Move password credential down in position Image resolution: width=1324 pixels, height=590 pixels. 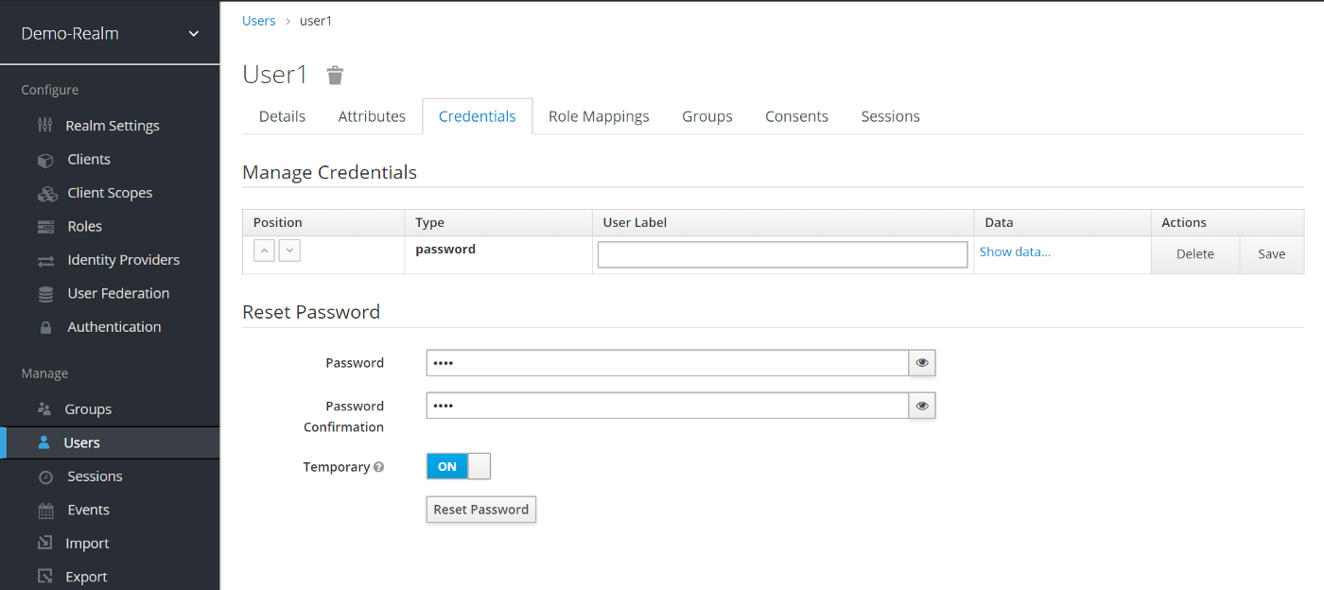click(289, 252)
